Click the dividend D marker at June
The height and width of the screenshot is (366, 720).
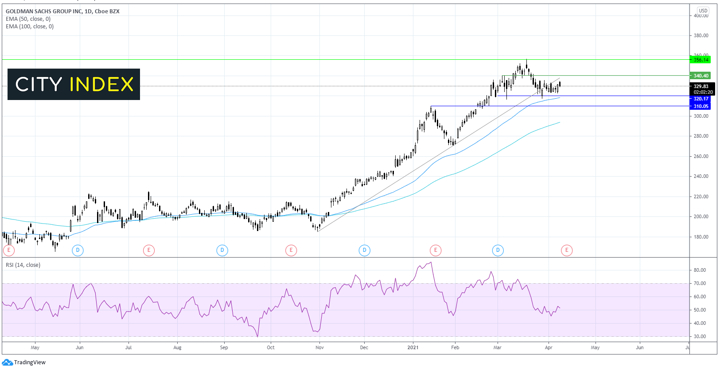point(78,250)
